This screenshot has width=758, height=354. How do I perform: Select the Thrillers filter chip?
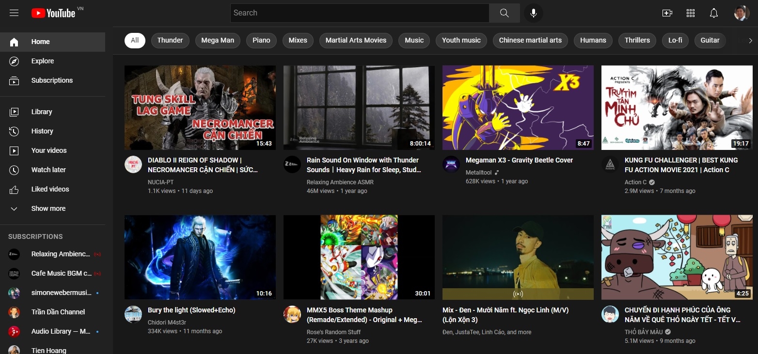[x=637, y=40]
